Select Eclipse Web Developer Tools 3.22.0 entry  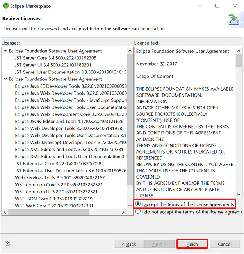69,128
